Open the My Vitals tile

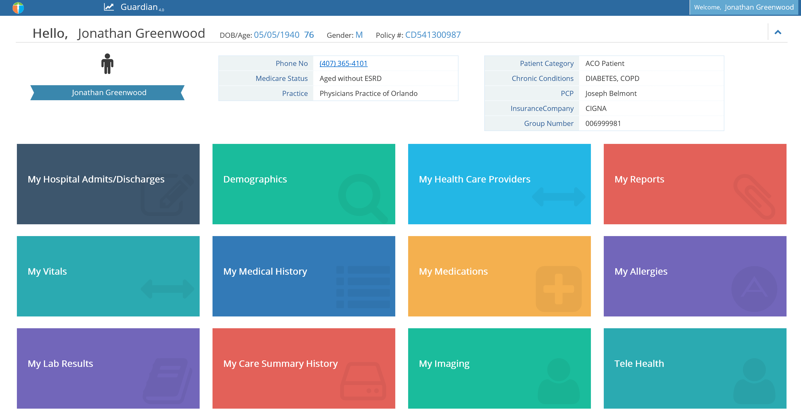point(108,276)
